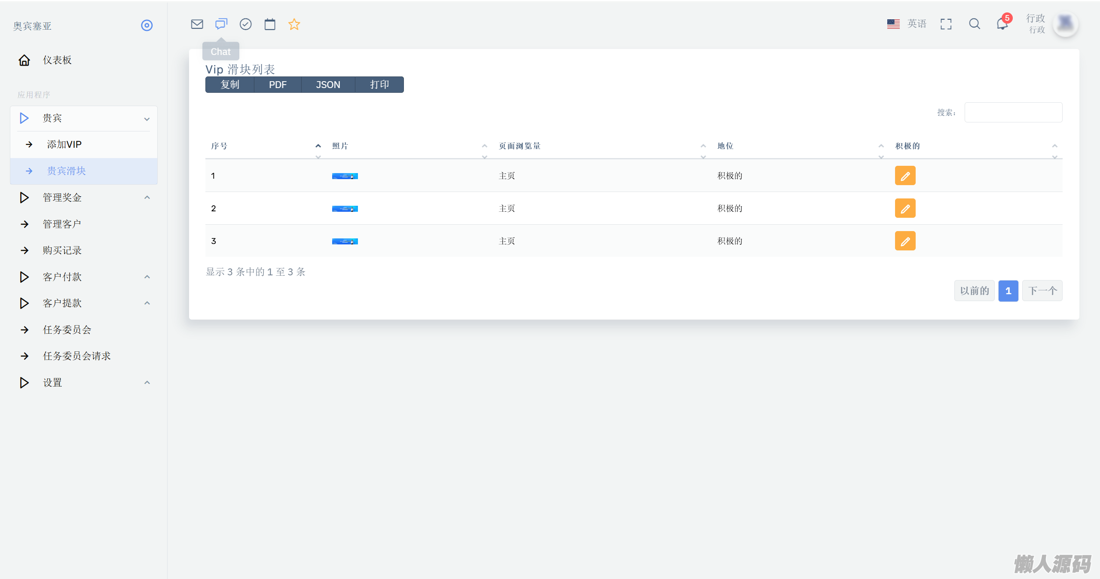Screen dimensions: 1100x579
Task: Go to 仪表板 dashboard menu item
Action: 57,60
